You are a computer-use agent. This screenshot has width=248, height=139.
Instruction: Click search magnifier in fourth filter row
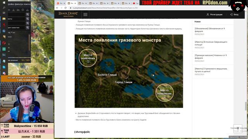click(28, 28)
